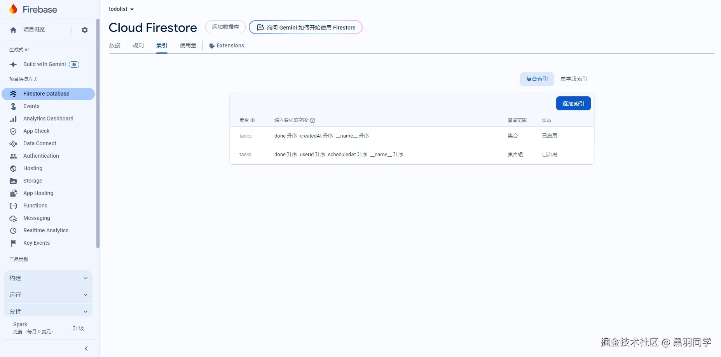
Task: Click the Firestore Database icon
Action: tap(13, 94)
